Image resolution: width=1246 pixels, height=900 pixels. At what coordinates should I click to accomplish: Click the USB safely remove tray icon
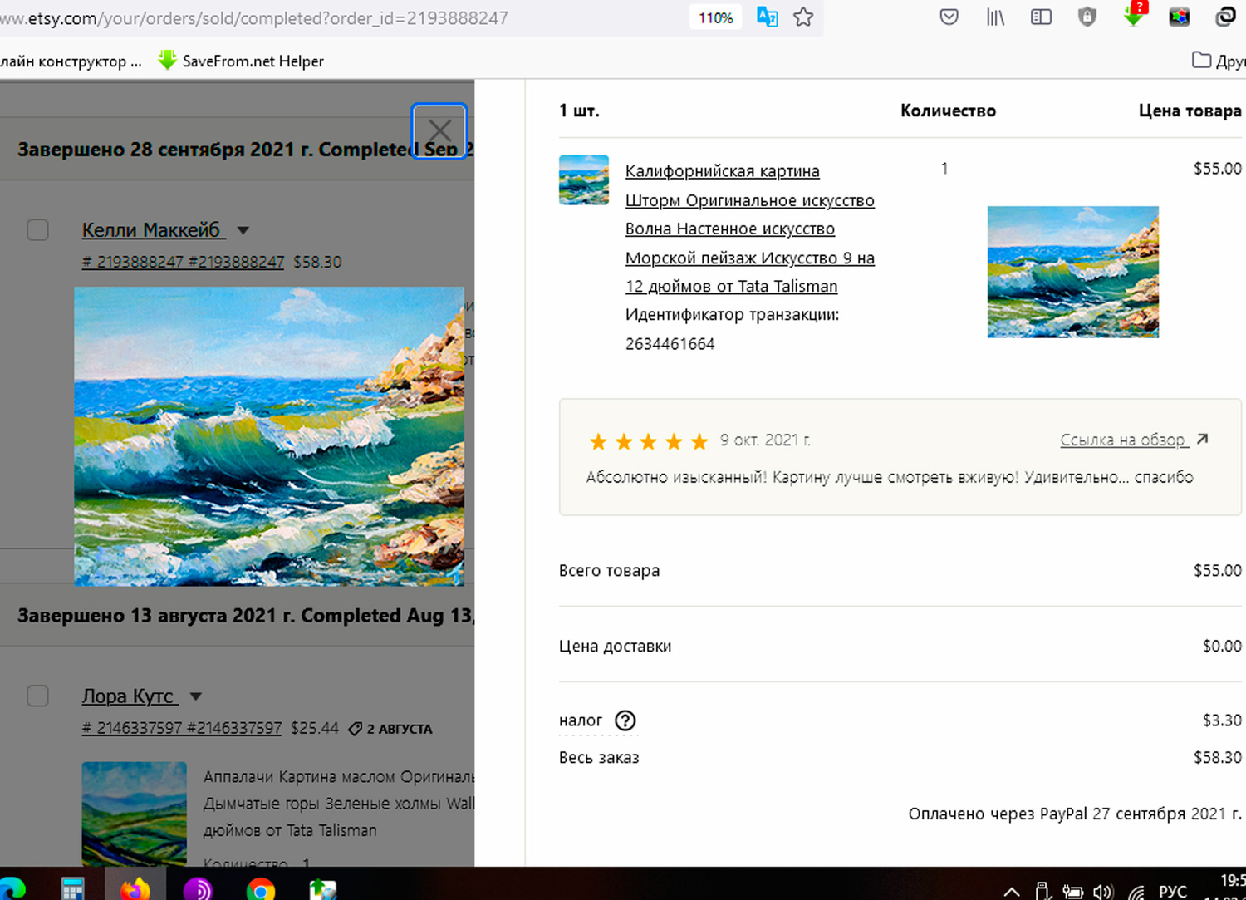1042,892
